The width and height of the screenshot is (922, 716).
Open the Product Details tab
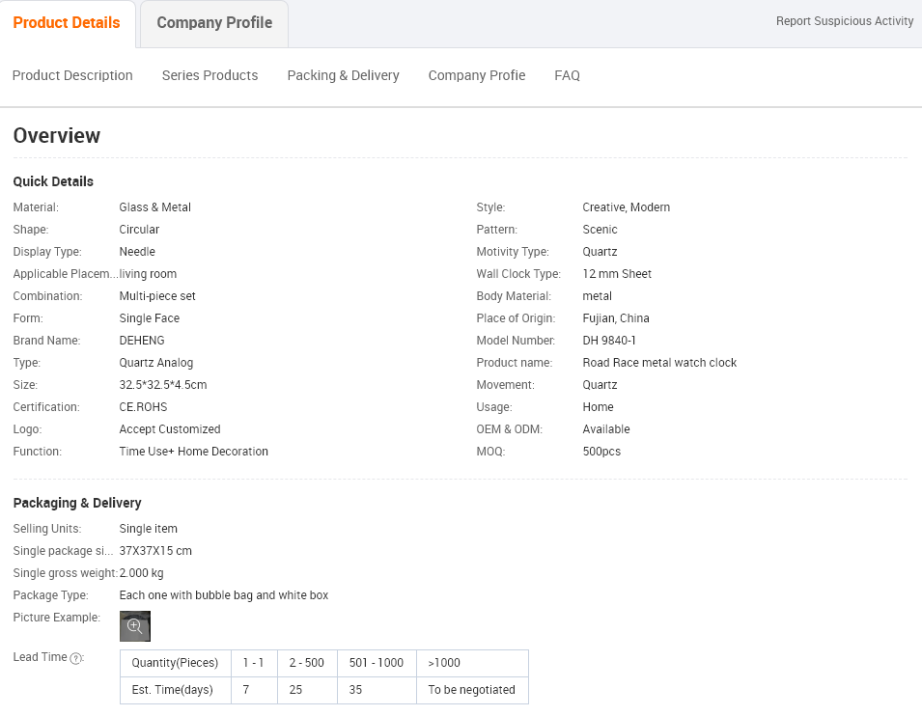(x=67, y=23)
